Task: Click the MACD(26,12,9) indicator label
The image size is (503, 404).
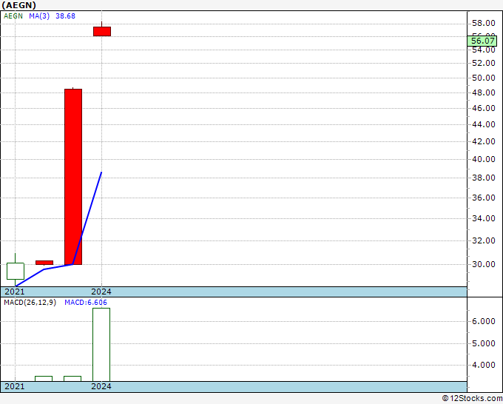Action: (30, 303)
